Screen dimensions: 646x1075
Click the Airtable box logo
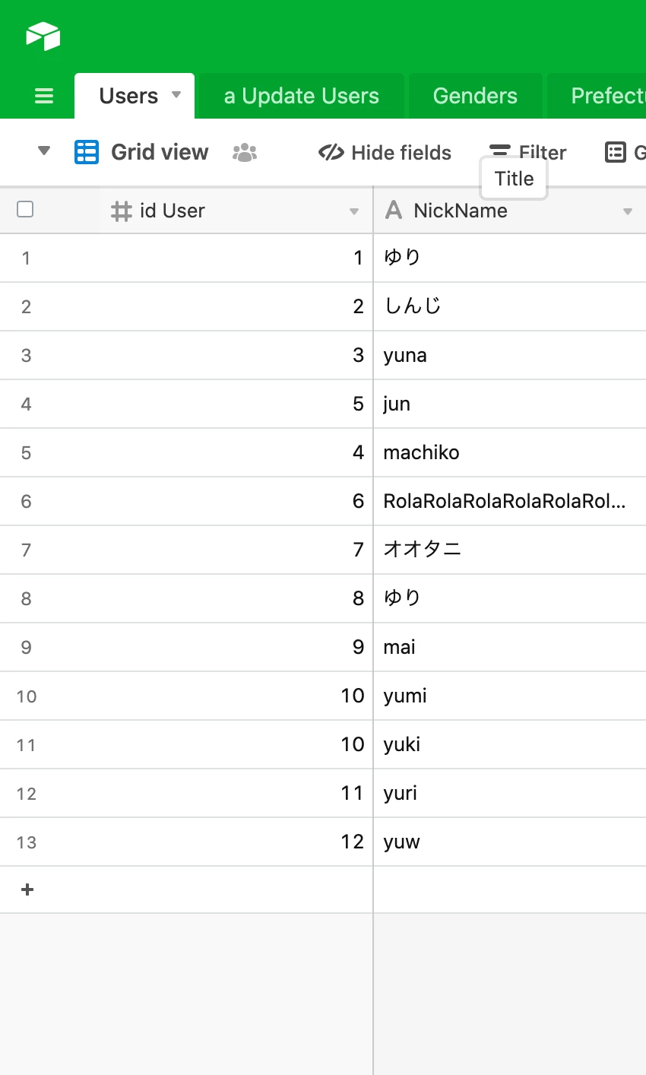tap(43, 36)
